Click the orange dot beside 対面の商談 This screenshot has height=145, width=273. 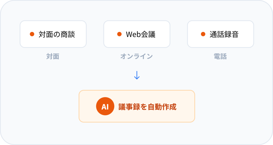point(32,34)
